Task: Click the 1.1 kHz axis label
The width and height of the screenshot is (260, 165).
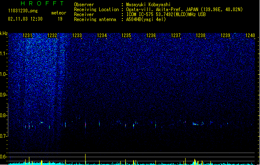Action: point(3,54)
